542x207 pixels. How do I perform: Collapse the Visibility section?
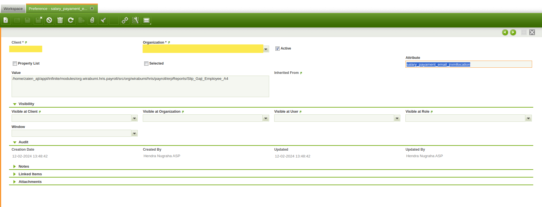(x=15, y=104)
